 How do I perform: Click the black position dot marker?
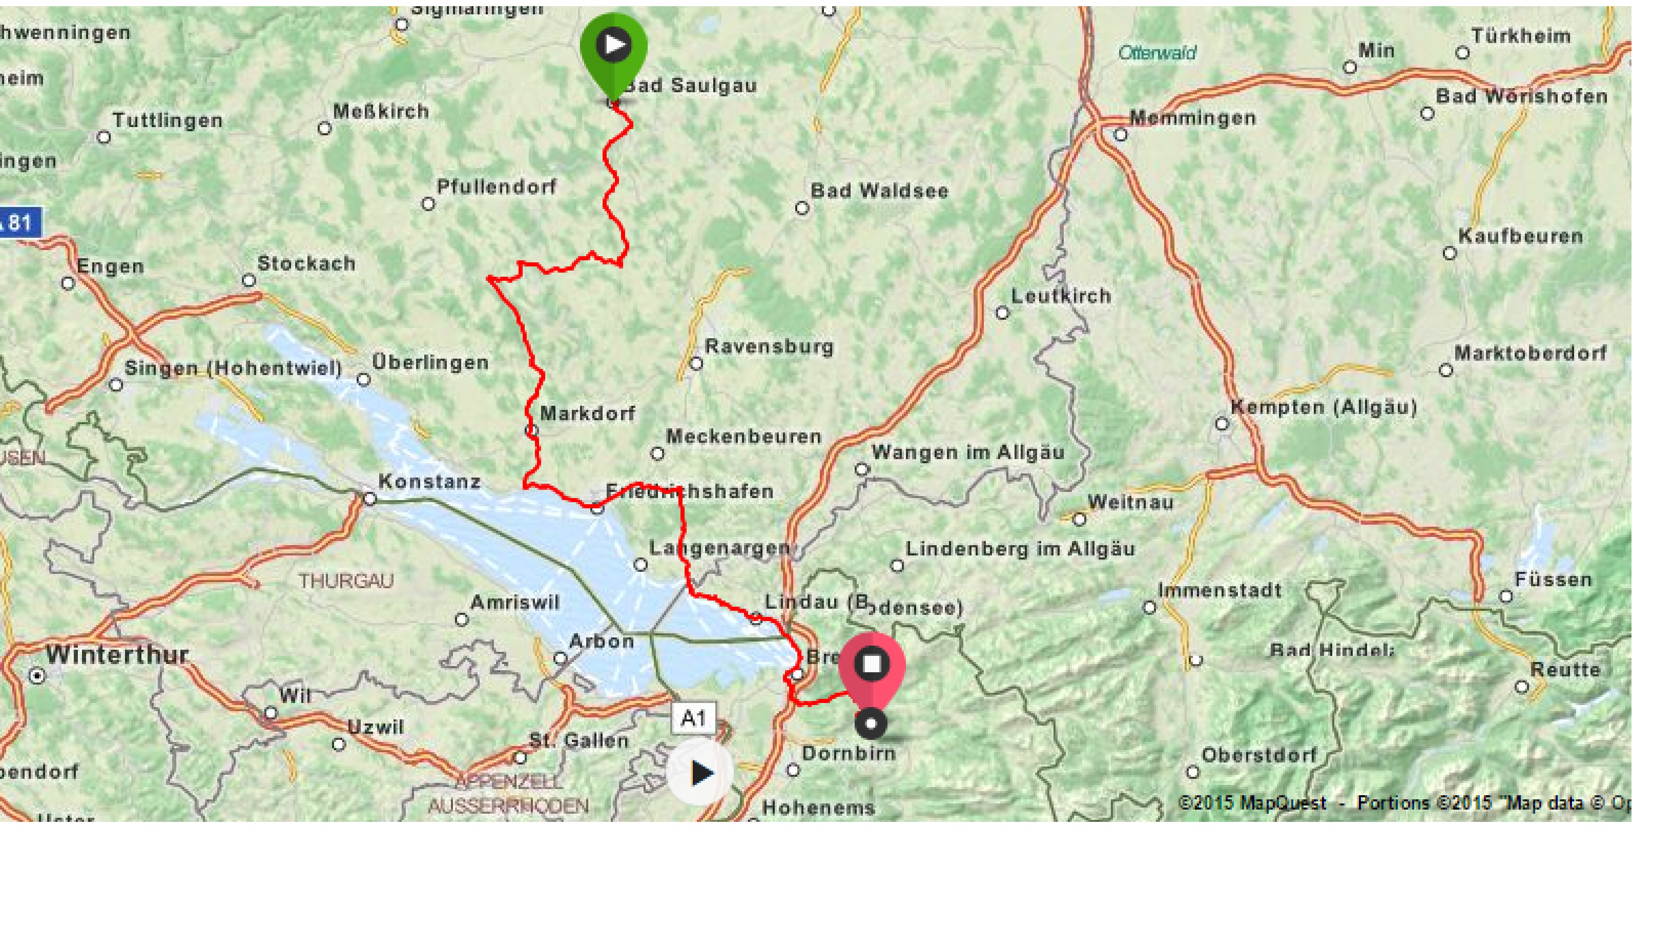(x=871, y=724)
